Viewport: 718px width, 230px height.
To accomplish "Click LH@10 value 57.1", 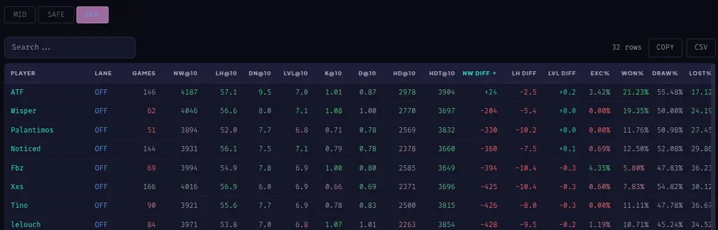I will [x=228, y=92].
